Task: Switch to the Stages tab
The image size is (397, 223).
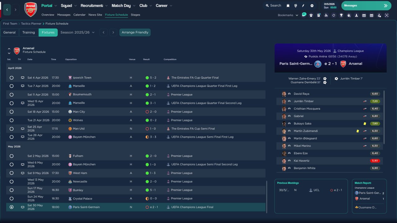Action: [x=136, y=15]
